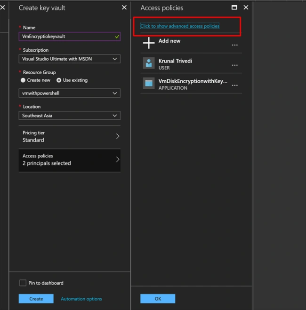Open ellipsis menu for VmDiskEncryptionwithKey application

[x=234, y=85]
